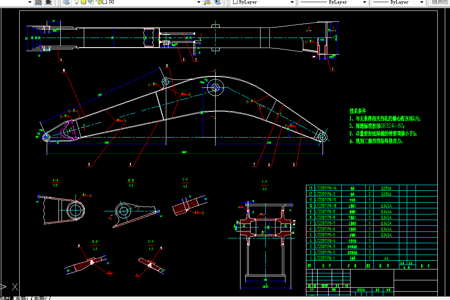Expand the layer 00 dropdown arrow
450x300 pixels.
[199, 2]
